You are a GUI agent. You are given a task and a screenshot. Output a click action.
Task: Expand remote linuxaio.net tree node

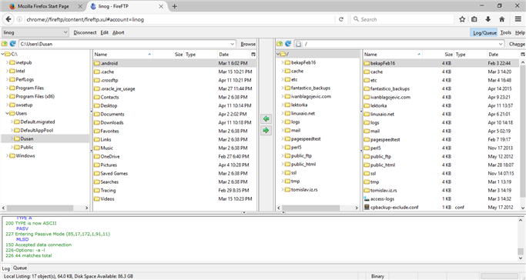[x=283, y=113]
